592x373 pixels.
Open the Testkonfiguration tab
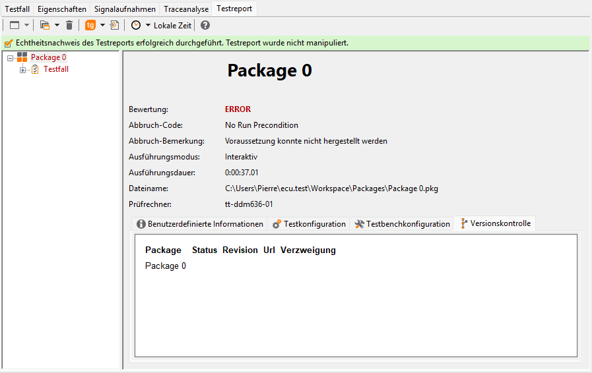tap(308, 224)
